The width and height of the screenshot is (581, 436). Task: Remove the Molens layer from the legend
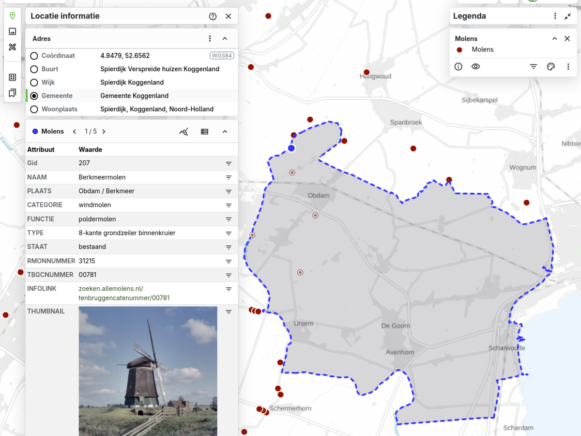[x=567, y=39]
